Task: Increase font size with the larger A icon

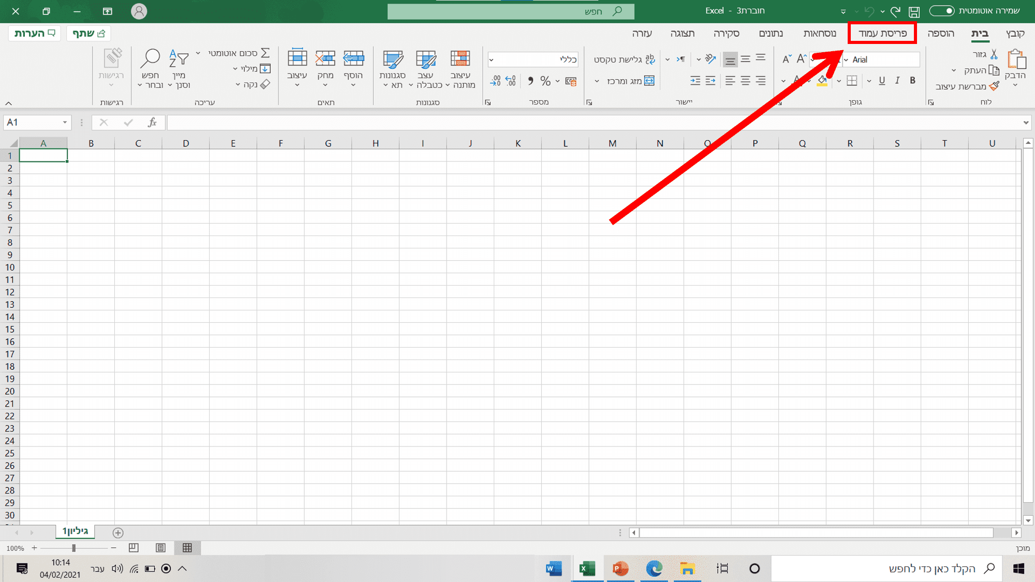Action: (x=802, y=59)
